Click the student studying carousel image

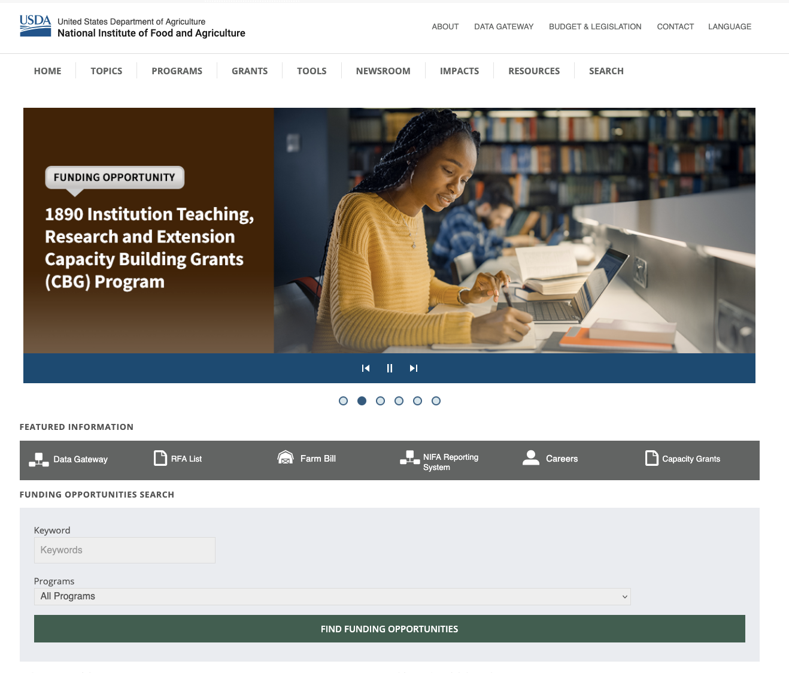514,231
